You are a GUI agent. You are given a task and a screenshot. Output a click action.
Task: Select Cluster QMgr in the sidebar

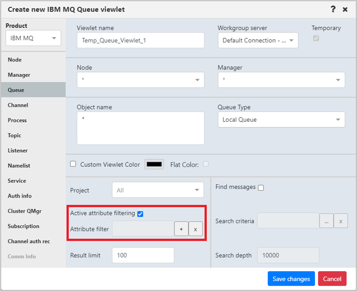tap(33, 211)
